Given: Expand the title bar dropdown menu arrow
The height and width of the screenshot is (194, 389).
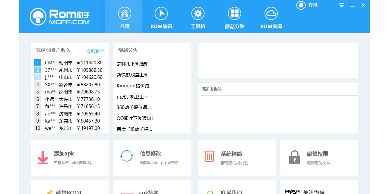Looking at the screenshot, I should tap(342, 5).
